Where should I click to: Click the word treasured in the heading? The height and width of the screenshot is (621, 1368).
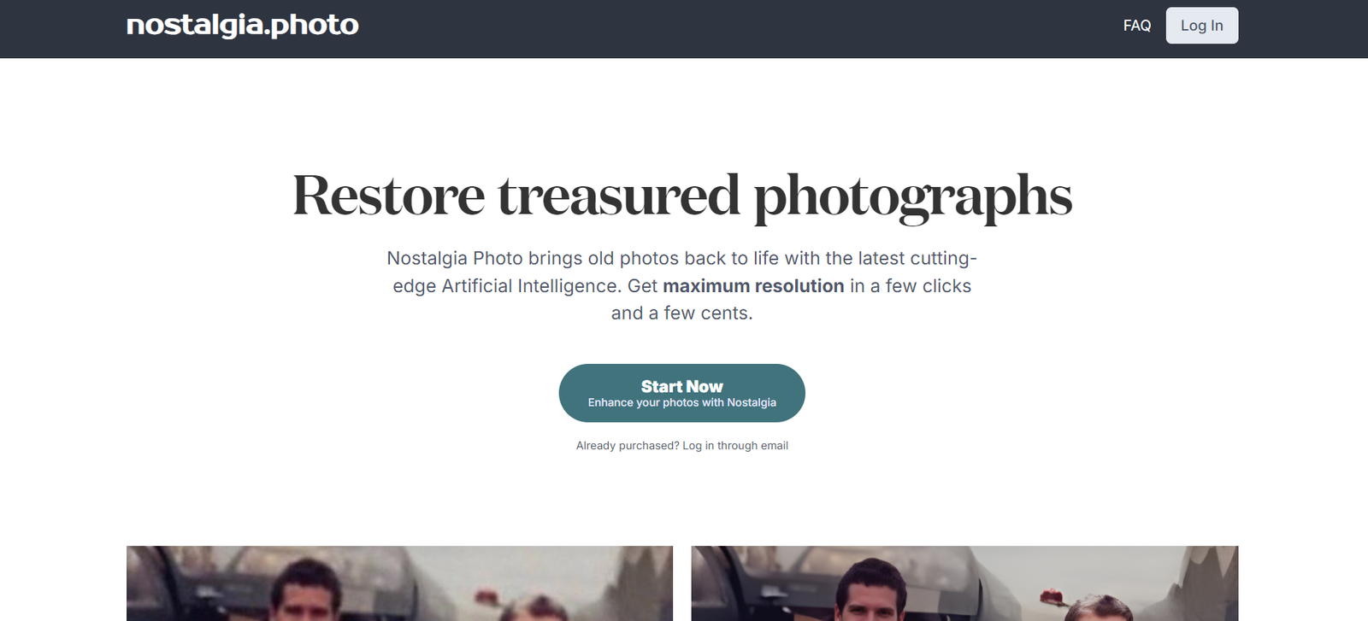click(x=619, y=196)
